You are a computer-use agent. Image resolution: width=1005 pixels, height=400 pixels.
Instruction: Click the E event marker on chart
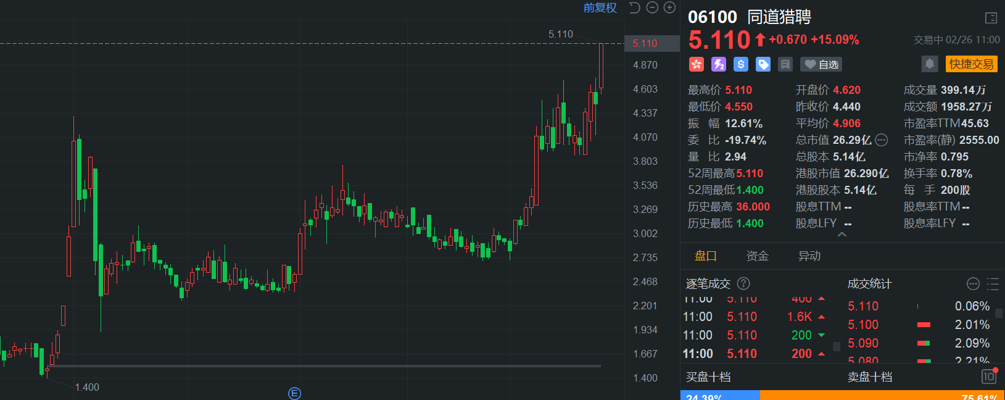(294, 393)
